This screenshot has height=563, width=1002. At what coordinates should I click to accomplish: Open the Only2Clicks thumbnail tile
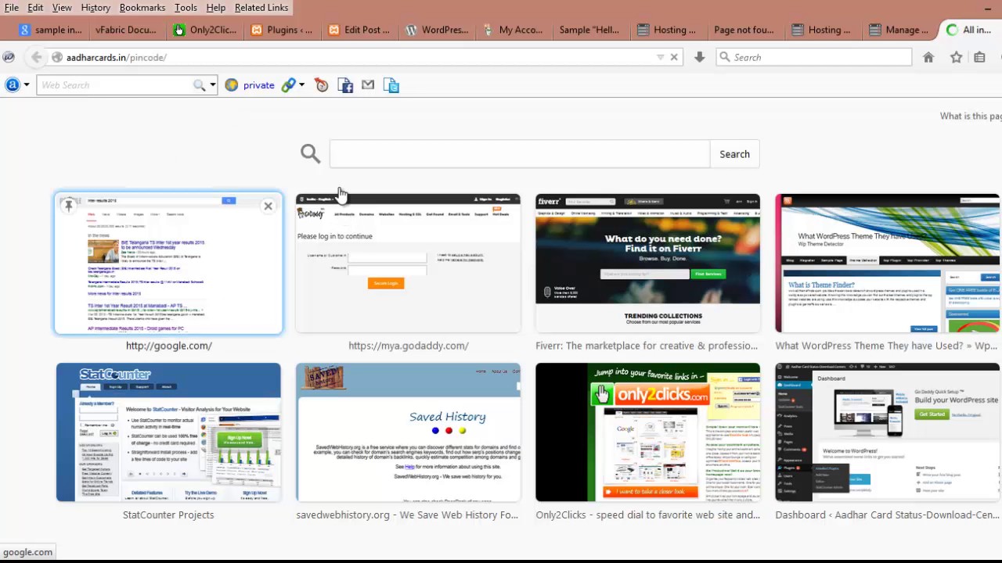tap(647, 432)
